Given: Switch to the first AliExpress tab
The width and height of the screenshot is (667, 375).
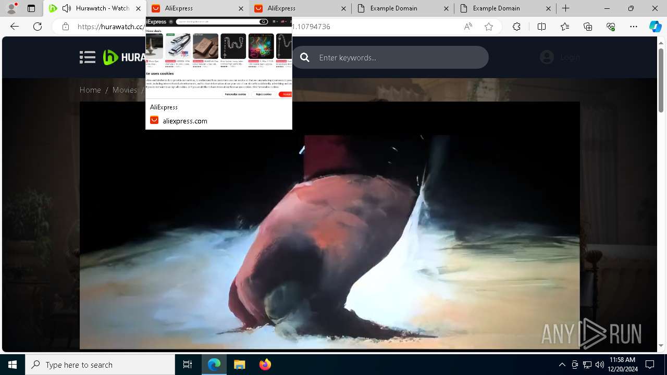Looking at the screenshot, I should tap(197, 8).
